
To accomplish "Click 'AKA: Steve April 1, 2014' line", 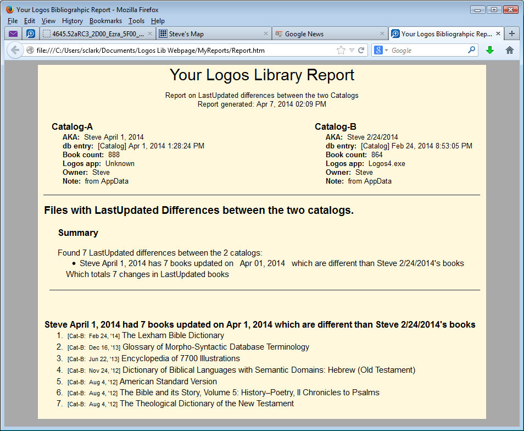I will (x=103, y=137).
